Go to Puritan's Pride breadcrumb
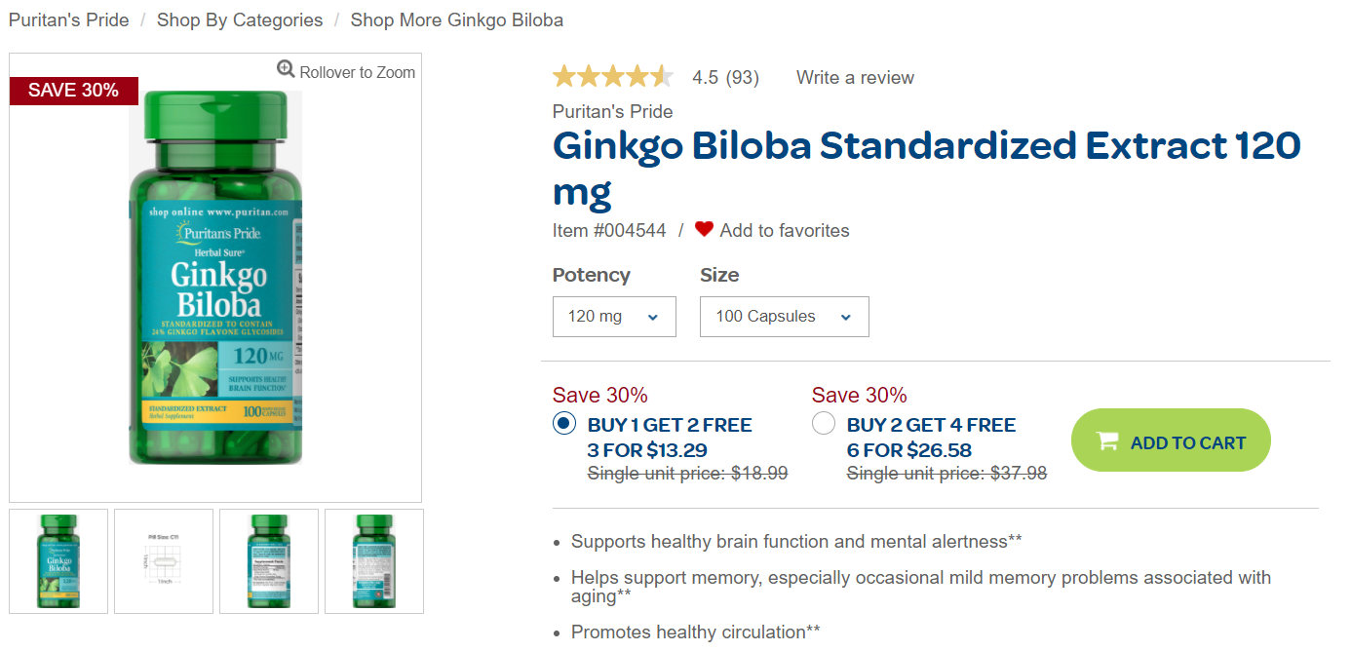This screenshot has width=1351, height=651. (69, 20)
